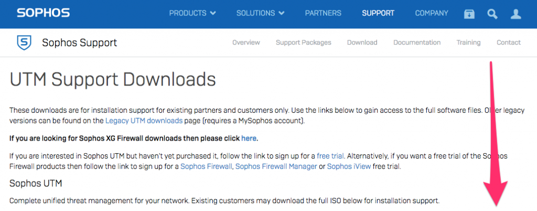Follow the Legacy UTM downloads link
The image size is (537, 211).
point(144,121)
